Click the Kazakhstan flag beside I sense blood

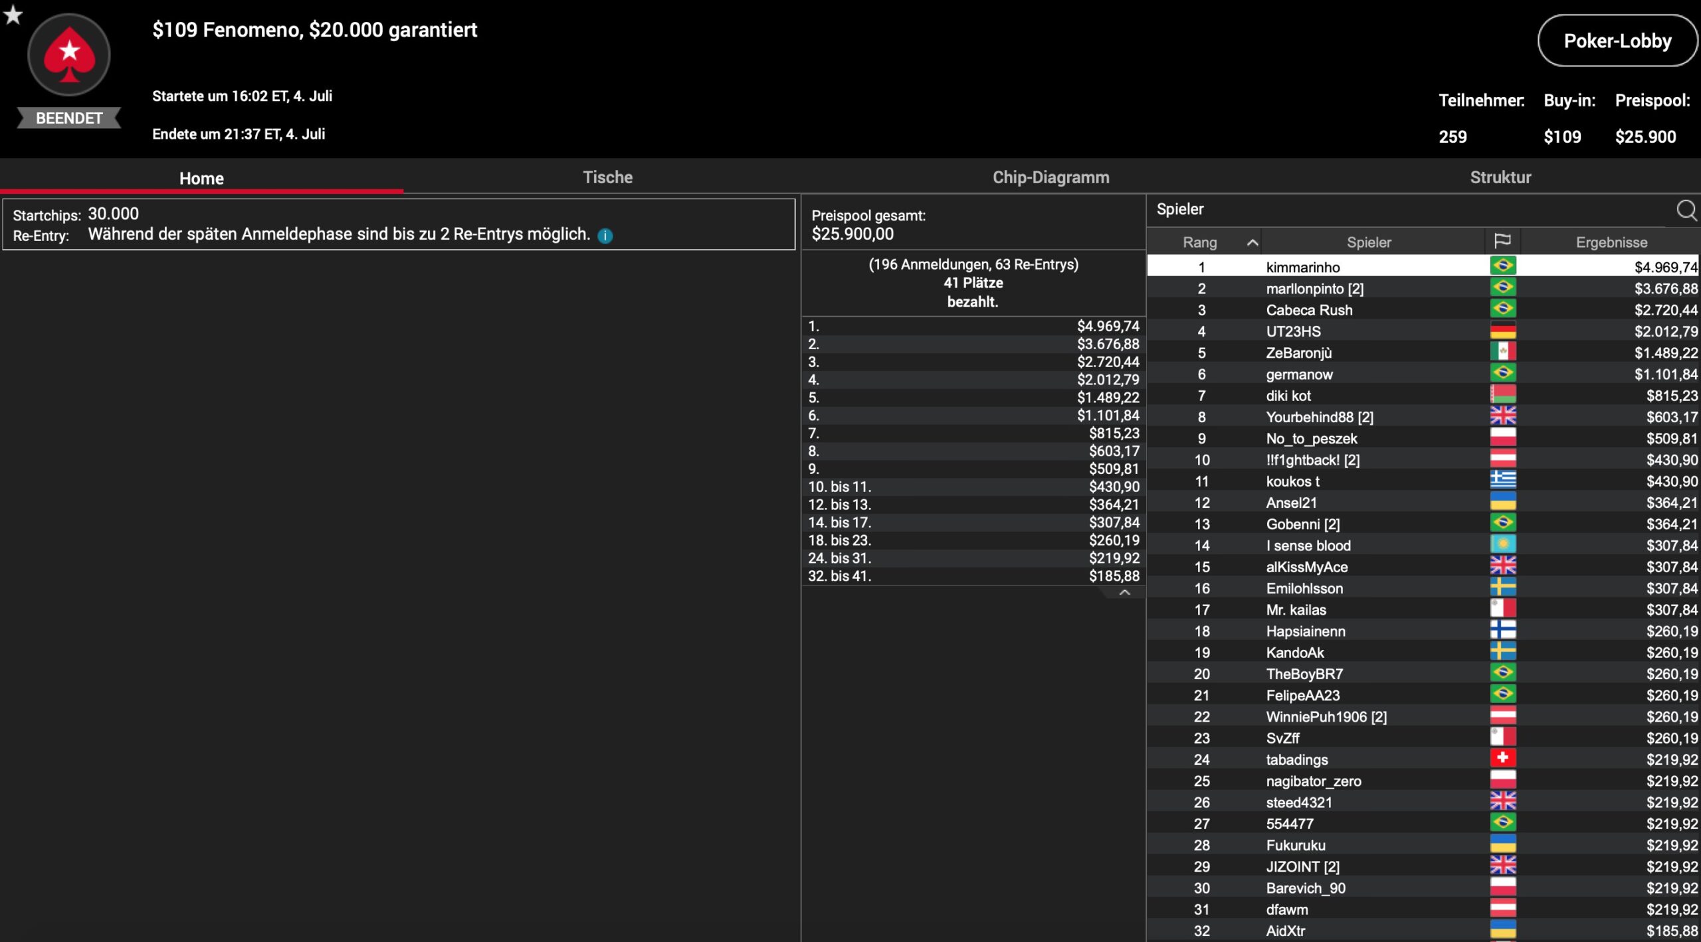pos(1502,545)
